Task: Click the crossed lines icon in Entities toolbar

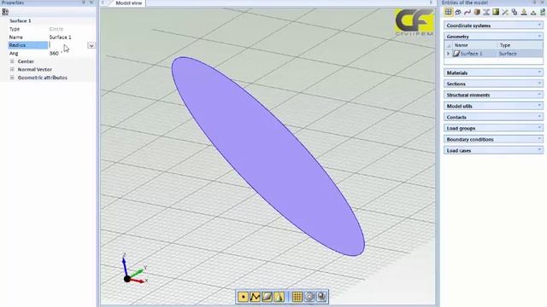Action: pyautogui.click(x=505, y=13)
